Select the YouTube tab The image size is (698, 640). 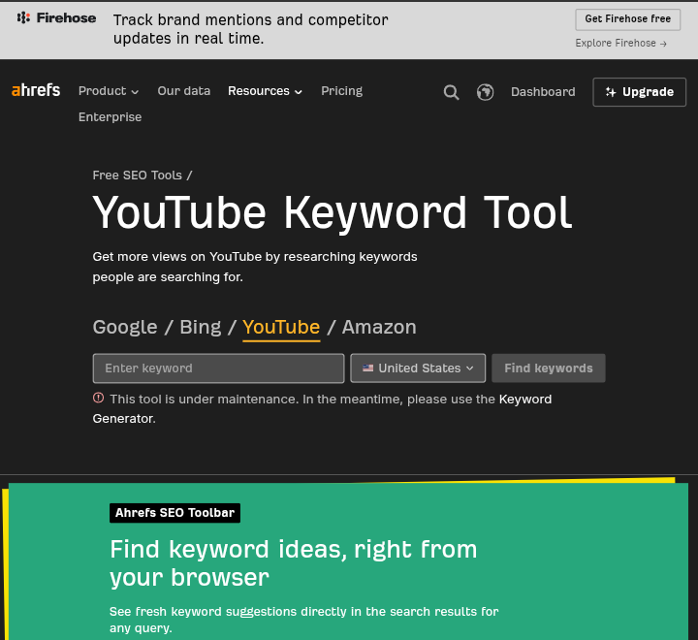281,328
